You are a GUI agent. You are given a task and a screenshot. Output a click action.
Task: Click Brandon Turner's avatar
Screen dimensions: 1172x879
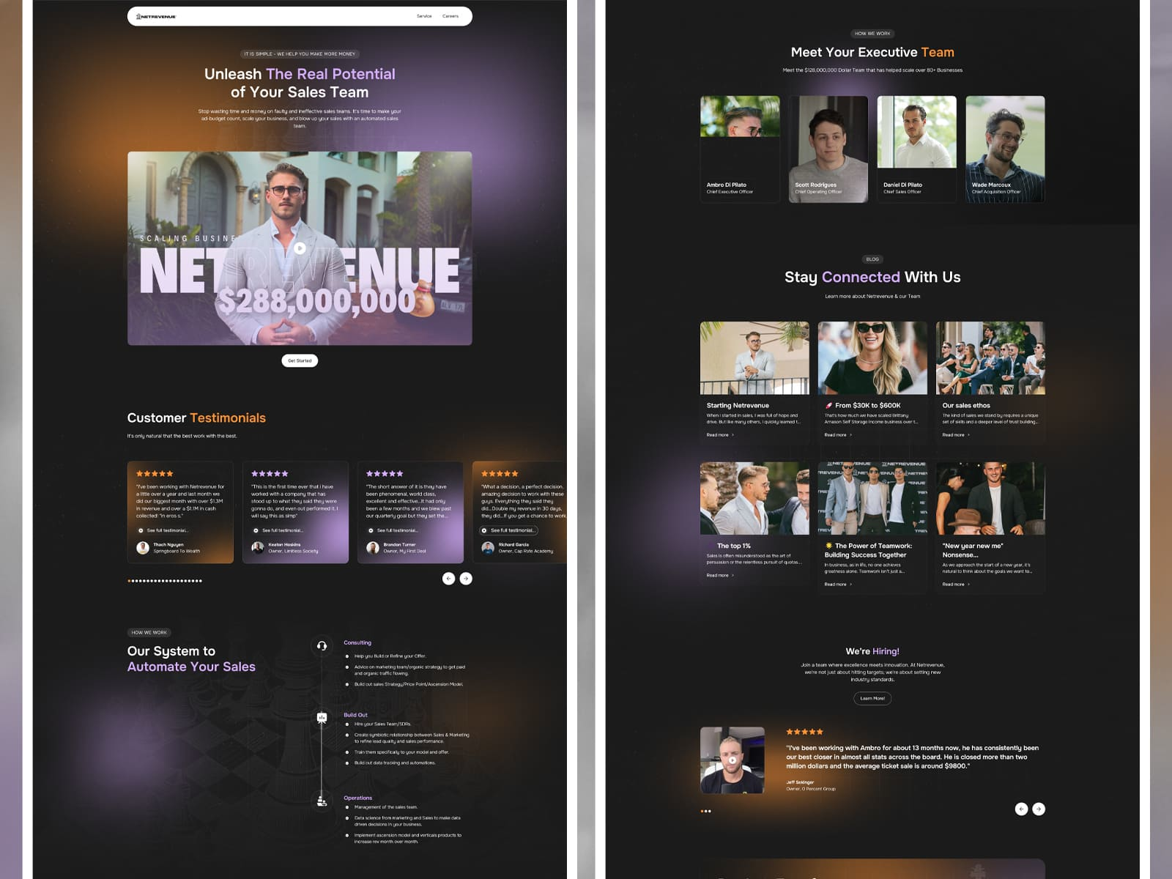pyautogui.click(x=373, y=548)
